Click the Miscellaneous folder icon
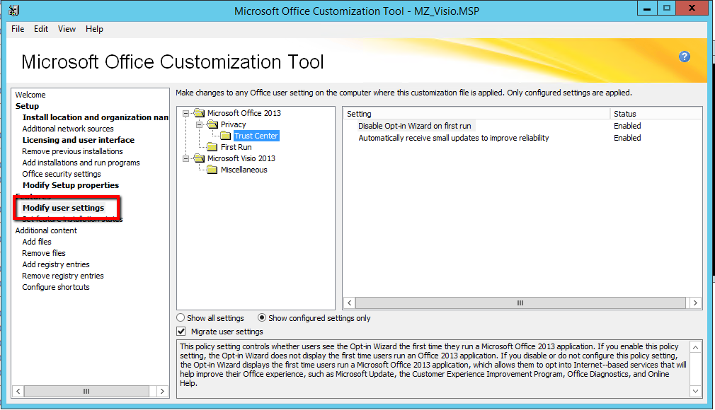715x410 pixels. [x=212, y=170]
